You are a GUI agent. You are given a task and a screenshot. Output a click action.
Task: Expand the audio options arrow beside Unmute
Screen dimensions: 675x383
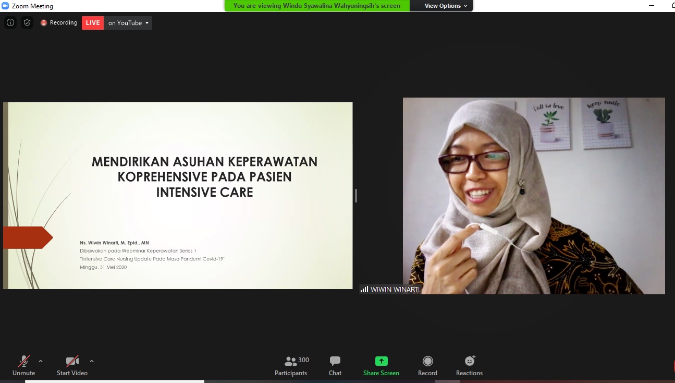click(41, 361)
